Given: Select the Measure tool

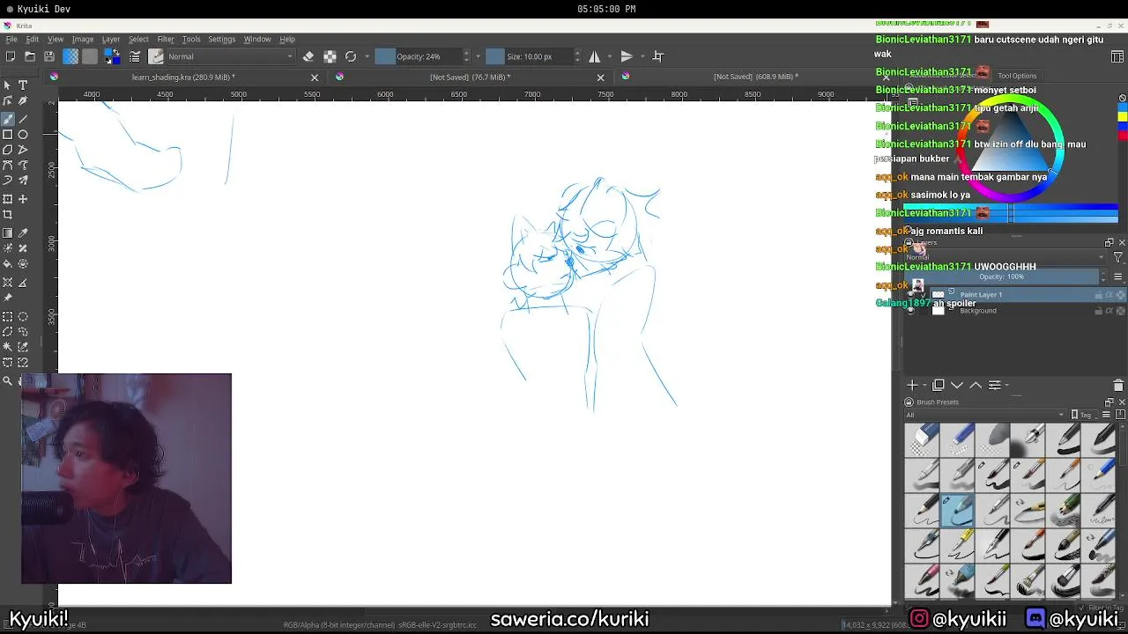Looking at the screenshot, I should coord(23,283).
